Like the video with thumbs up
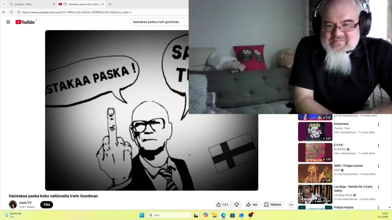This screenshot has width=392, height=220. coord(222,205)
